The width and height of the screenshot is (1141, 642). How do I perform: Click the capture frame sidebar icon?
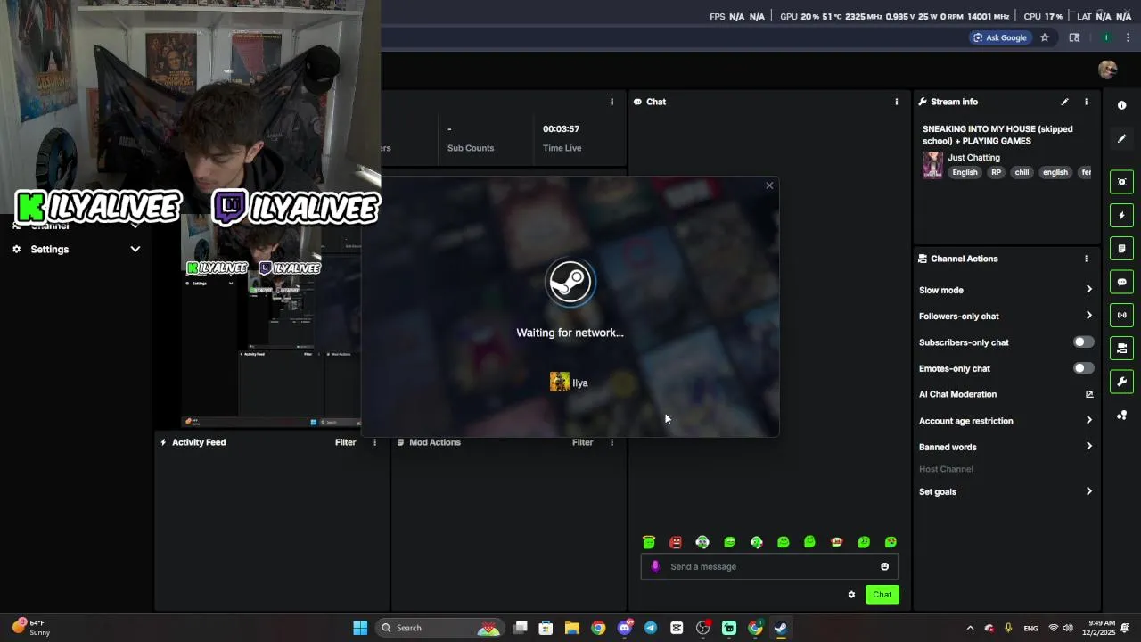(x=1121, y=182)
